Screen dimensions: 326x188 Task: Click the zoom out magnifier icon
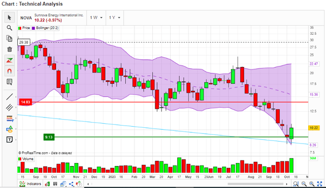(x=304, y=184)
